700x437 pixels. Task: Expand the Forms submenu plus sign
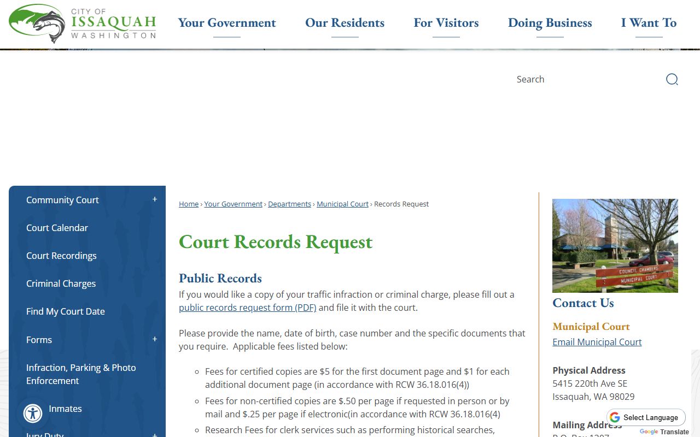155,339
